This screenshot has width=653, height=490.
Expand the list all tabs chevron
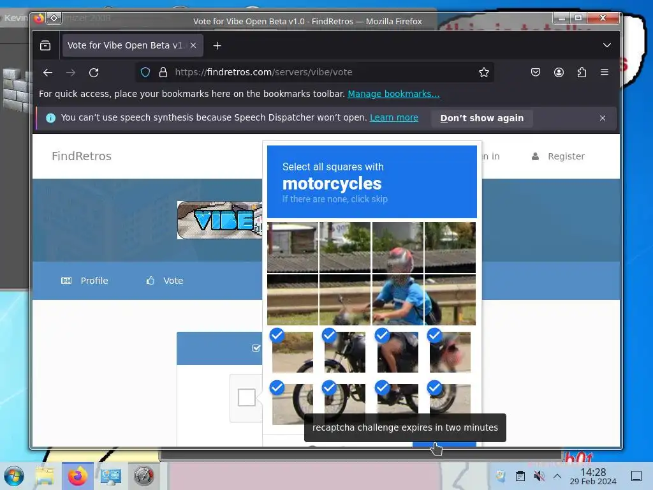point(607,45)
